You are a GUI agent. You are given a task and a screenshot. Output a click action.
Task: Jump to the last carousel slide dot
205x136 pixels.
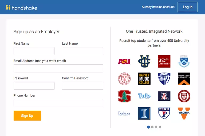tap(160, 127)
